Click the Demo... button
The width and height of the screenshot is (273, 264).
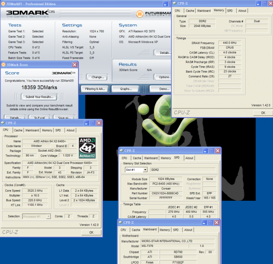(161, 89)
